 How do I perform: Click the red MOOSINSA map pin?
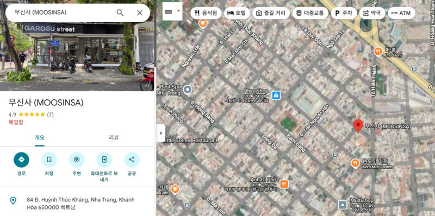coord(358,126)
